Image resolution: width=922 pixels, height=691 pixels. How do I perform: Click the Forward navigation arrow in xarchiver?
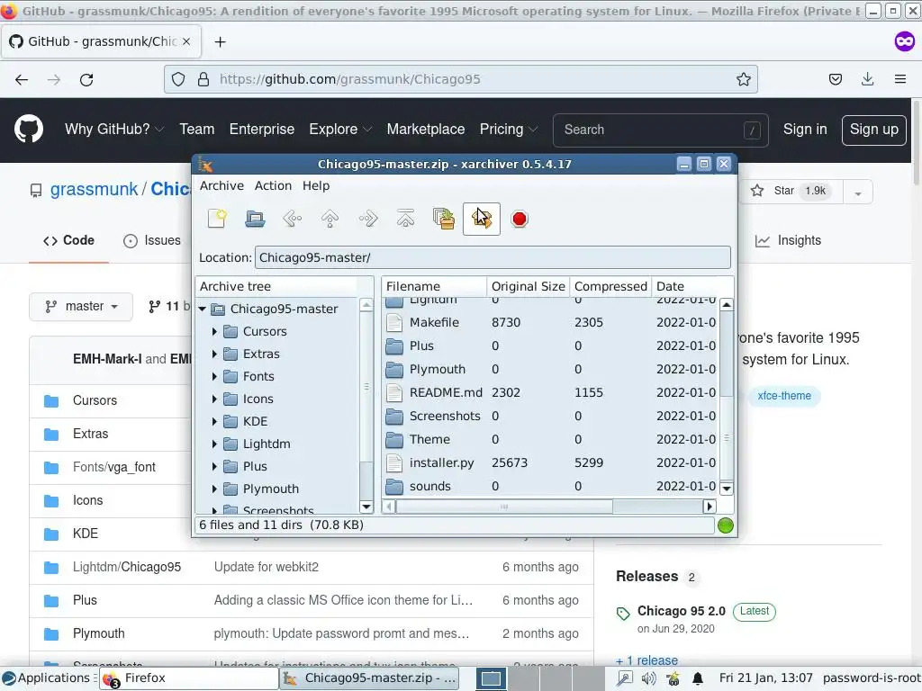(x=368, y=219)
